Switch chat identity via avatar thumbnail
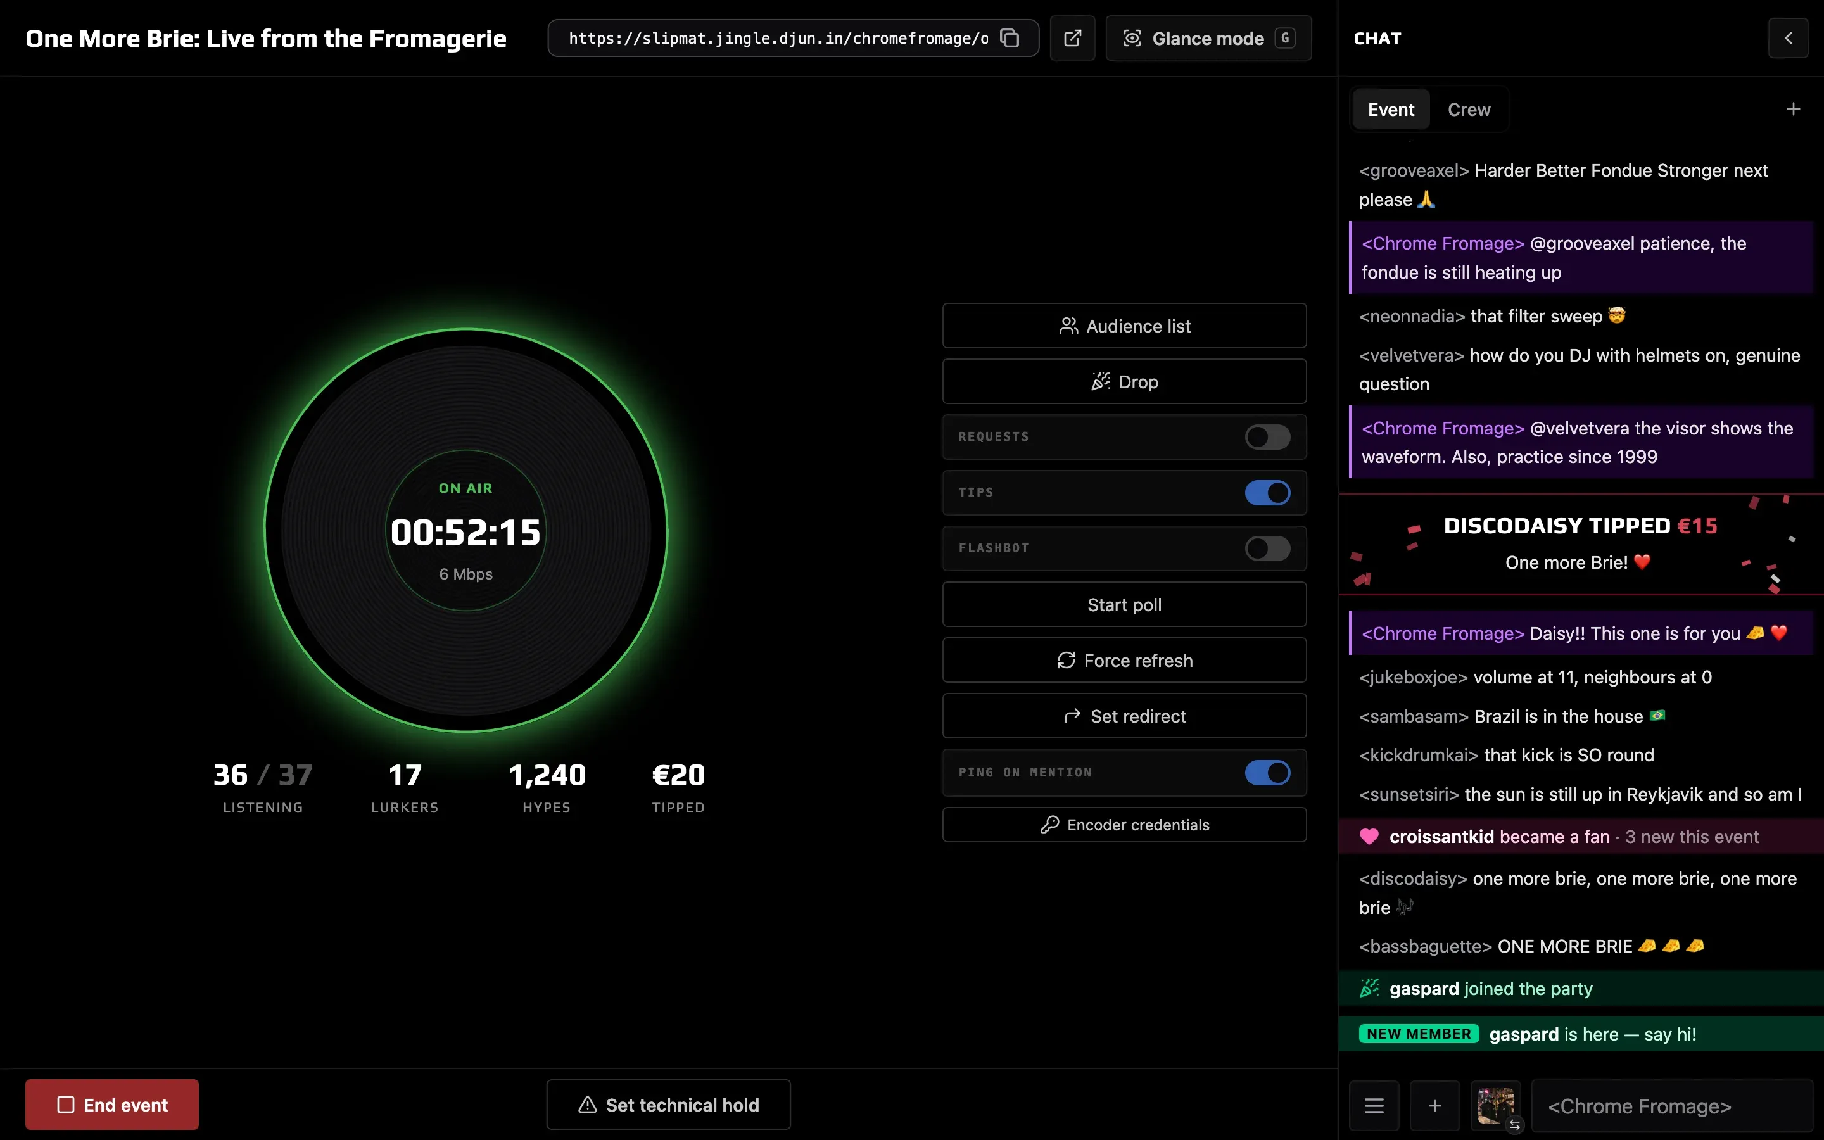 [x=1496, y=1106]
